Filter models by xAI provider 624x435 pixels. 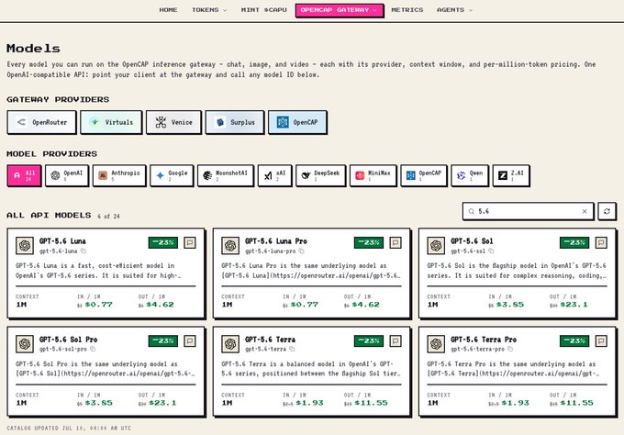[274, 175]
